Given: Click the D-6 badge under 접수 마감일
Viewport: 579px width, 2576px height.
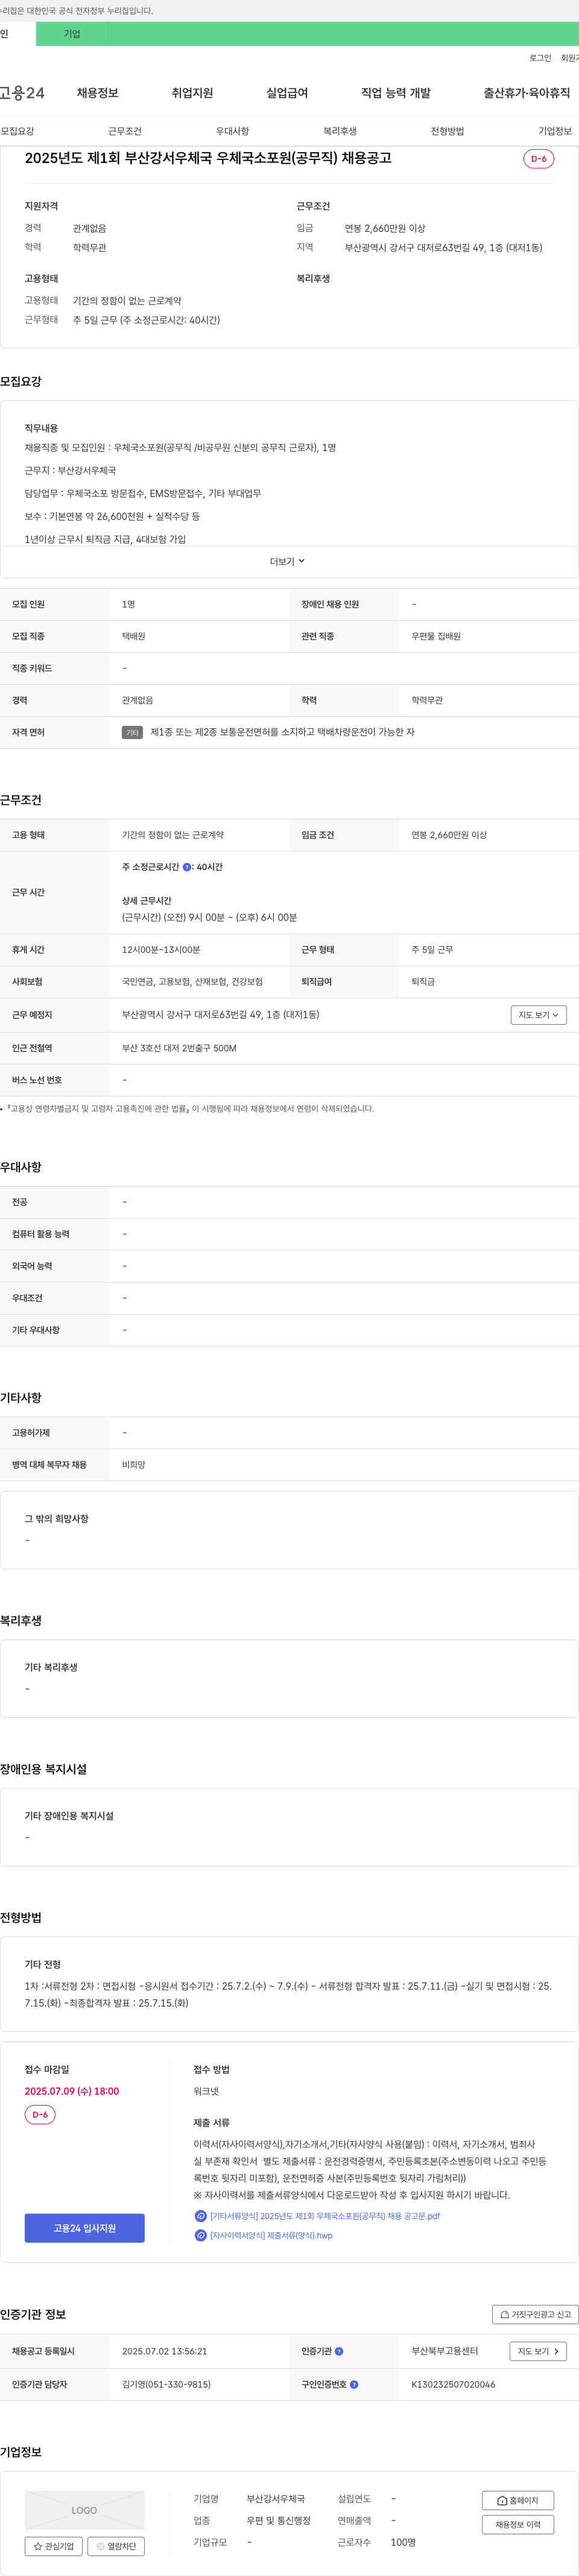Looking at the screenshot, I should click(x=40, y=2115).
